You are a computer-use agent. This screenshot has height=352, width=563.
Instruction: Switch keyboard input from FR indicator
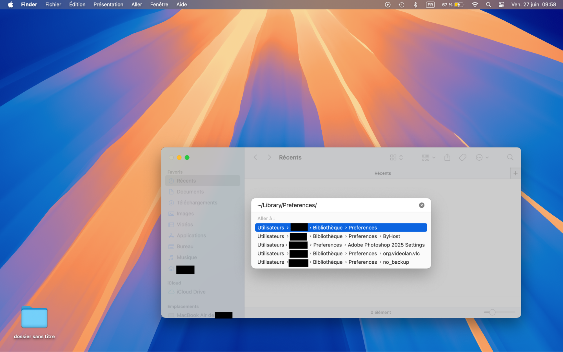(x=430, y=5)
